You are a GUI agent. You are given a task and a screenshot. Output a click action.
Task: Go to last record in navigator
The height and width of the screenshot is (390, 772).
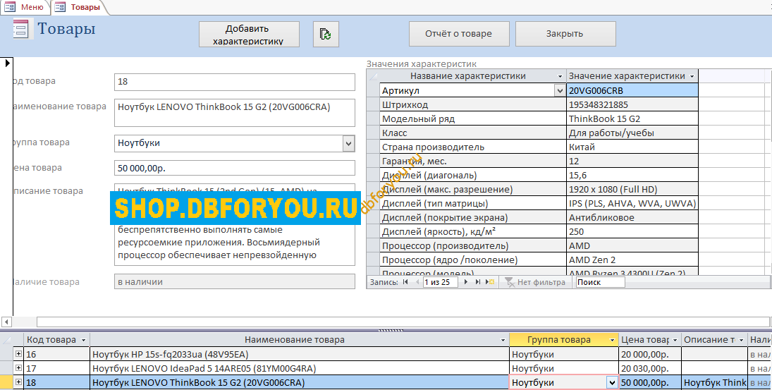[477, 282]
